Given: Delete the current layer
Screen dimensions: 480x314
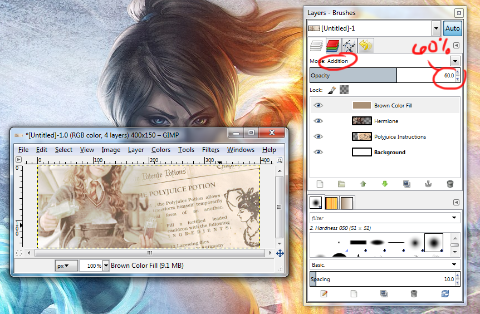Looking at the screenshot, I should pyautogui.click(x=450, y=184).
